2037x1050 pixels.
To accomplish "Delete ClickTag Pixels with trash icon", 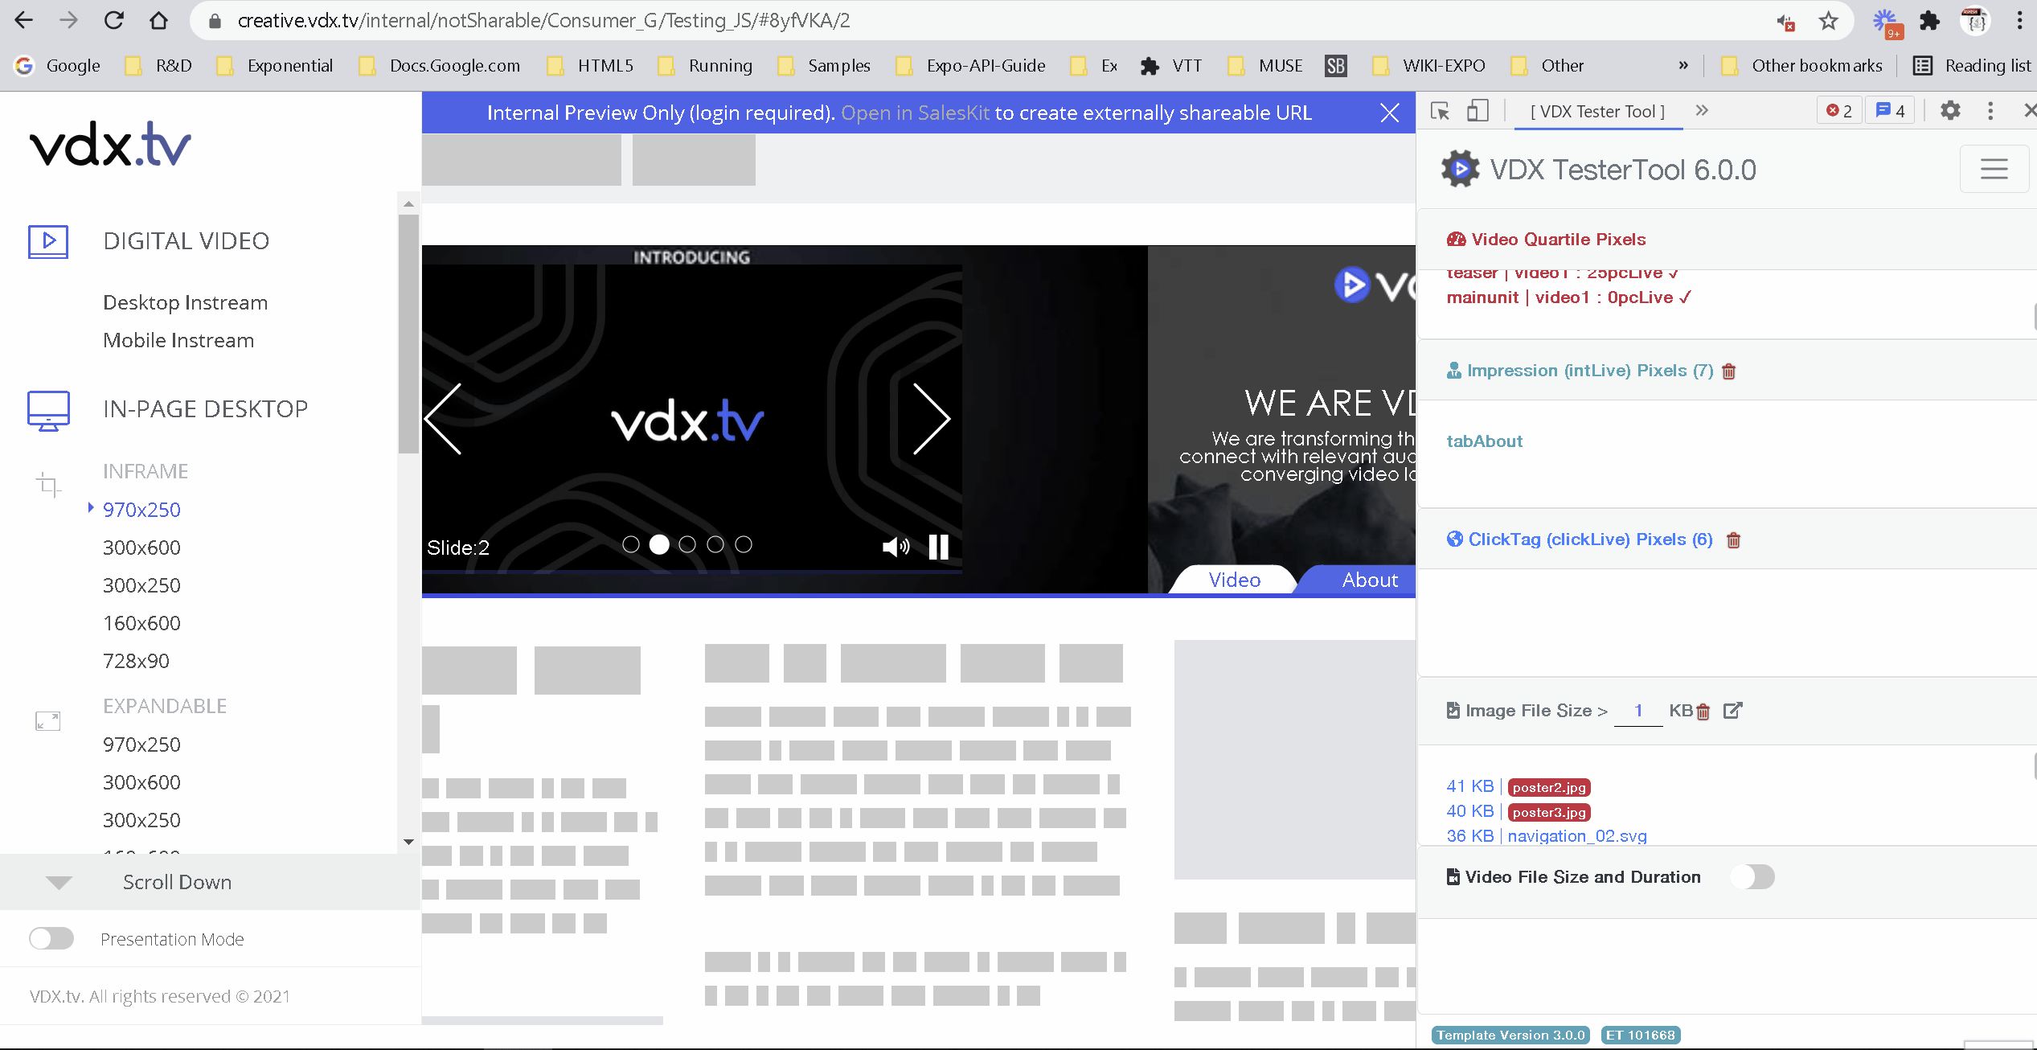I will (x=1734, y=540).
